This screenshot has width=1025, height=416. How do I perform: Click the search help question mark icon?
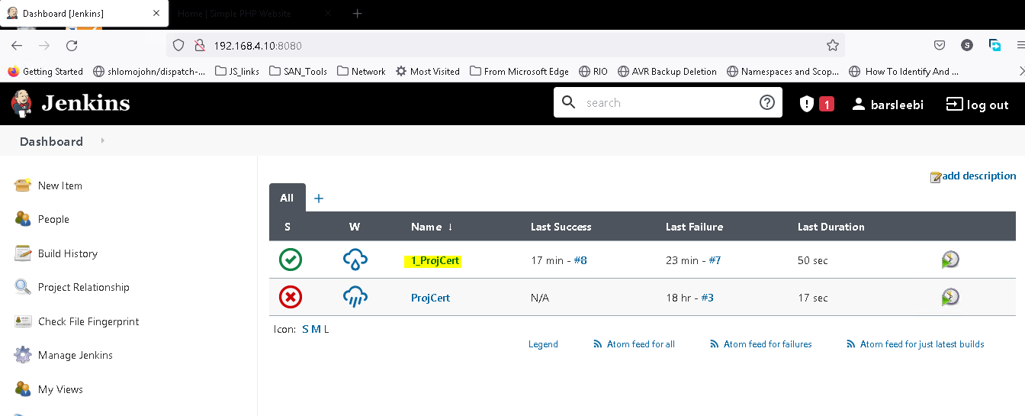point(767,102)
